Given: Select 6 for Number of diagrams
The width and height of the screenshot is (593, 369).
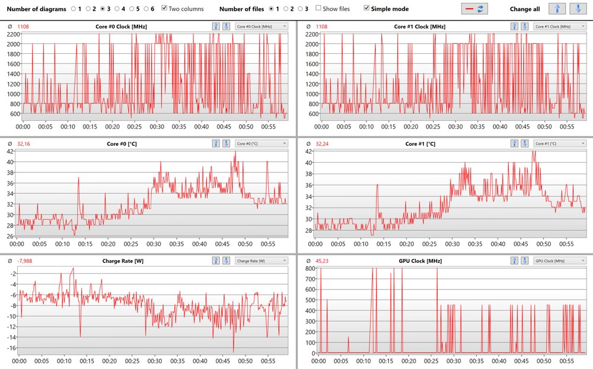Looking at the screenshot, I should [x=146, y=9].
